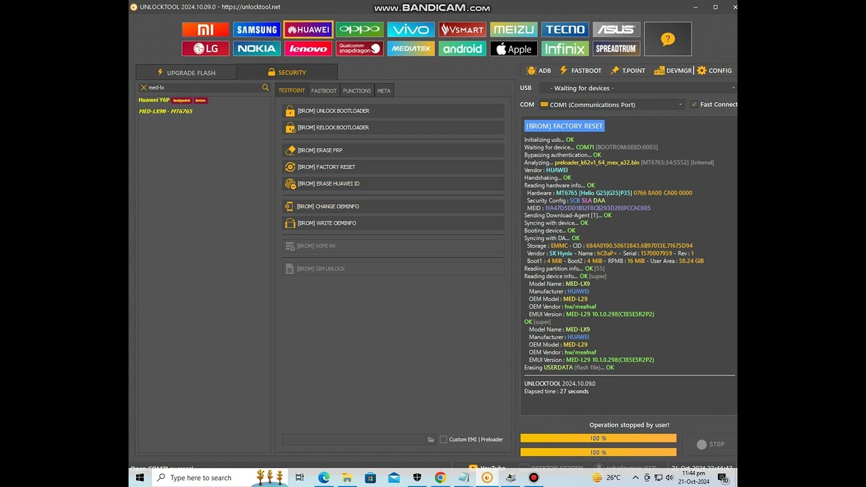Viewport: 866px width, 487px height.
Task: Enable Custom EMI | Preloader checkbox
Action: [x=443, y=440]
